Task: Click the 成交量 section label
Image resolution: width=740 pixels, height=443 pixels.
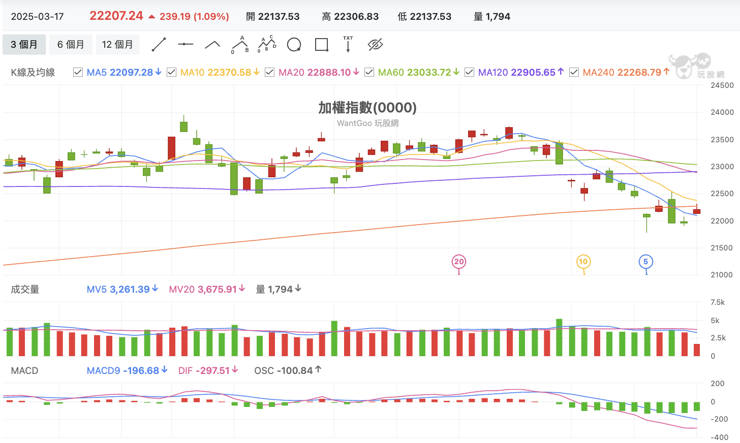Action: coord(25,289)
